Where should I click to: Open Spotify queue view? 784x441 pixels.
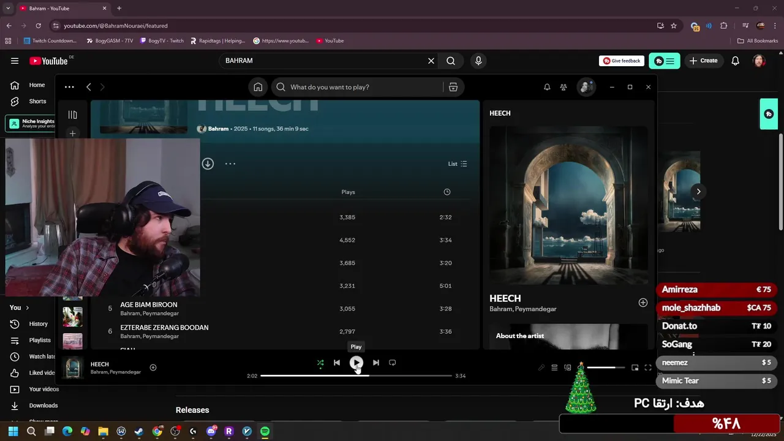click(x=554, y=367)
